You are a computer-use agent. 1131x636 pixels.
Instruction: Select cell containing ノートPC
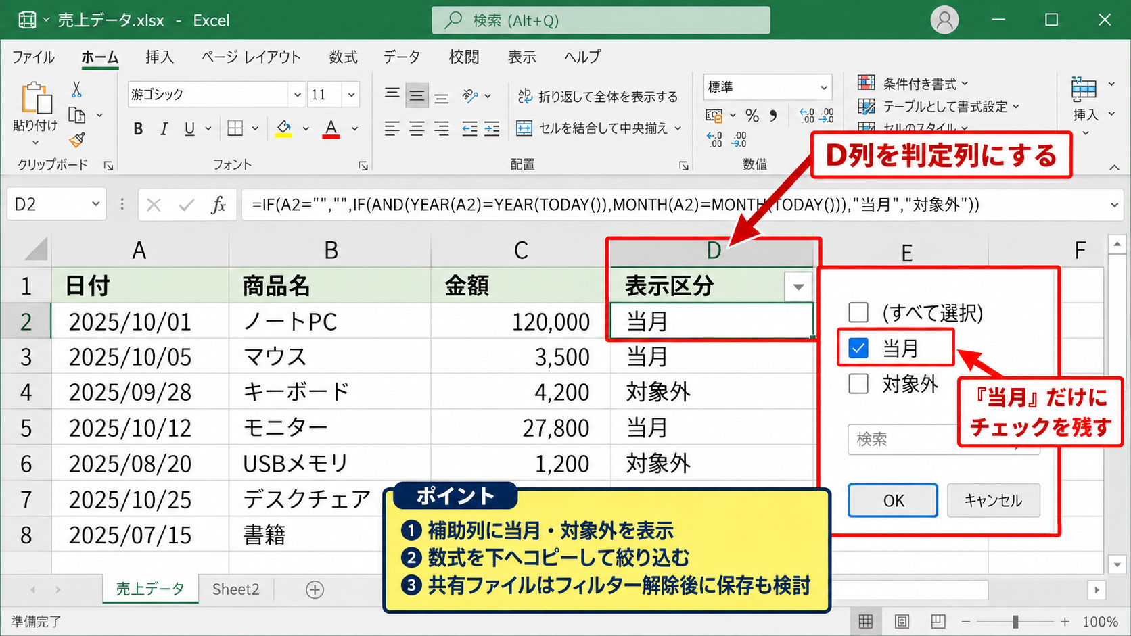click(x=330, y=321)
